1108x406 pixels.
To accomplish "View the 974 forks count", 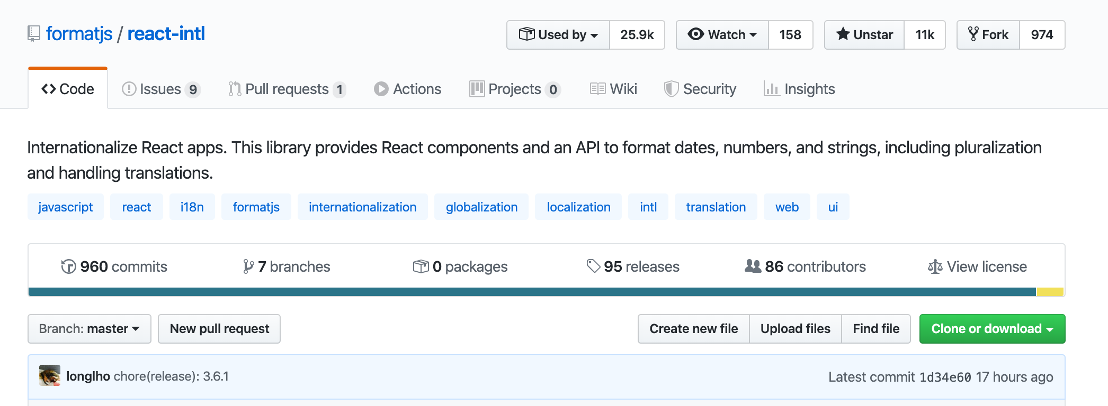I will pyautogui.click(x=1042, y=35).
